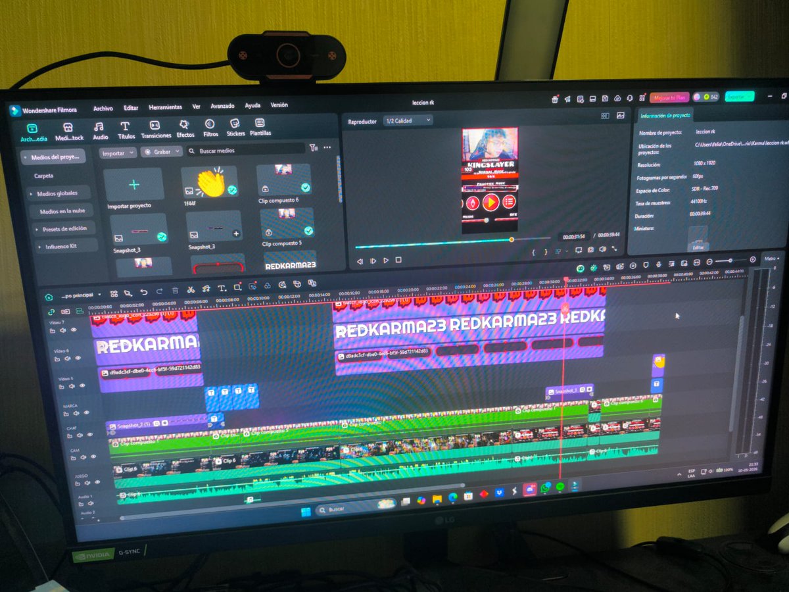Open the Metro dropdown by audio meter
The image size is (789, 592).
pos(771,259)
